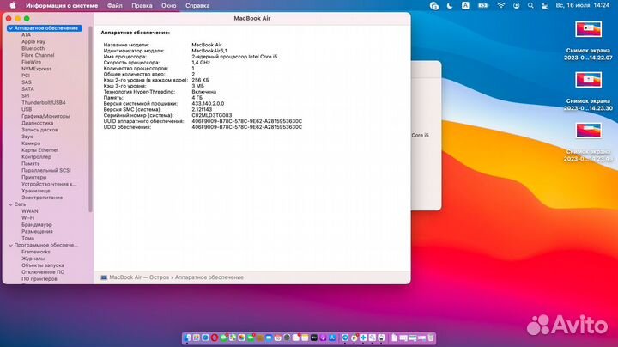Click Аппаратное обеспечение in path bar
The width and height of the screenshot is (618, 347).
209,277
